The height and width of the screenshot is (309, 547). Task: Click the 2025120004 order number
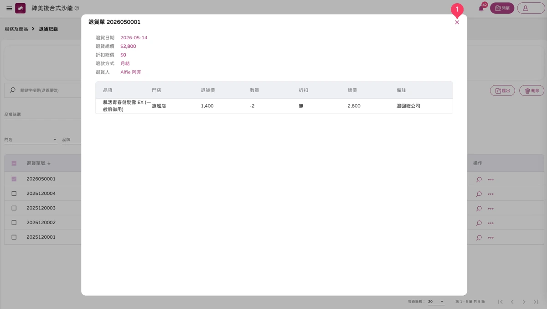click(x=41, y=194)
